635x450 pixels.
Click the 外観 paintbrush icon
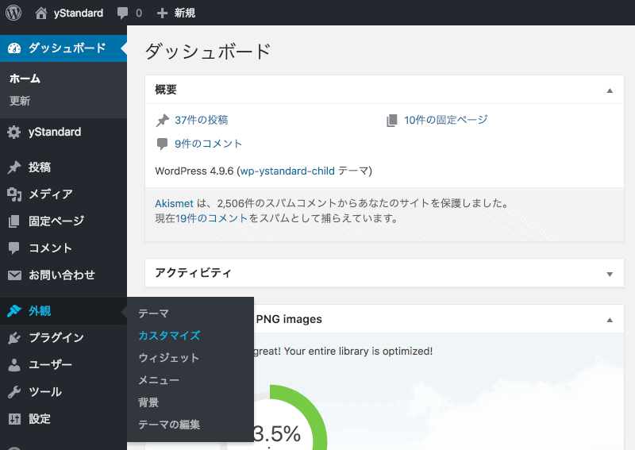[14, 310]
